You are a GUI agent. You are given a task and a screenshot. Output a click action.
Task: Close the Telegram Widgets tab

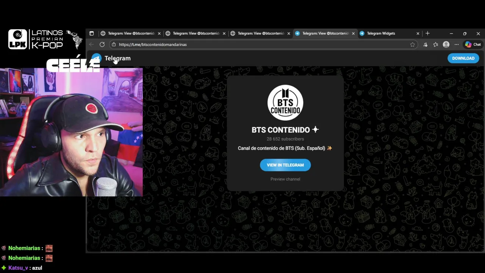[418, 33]
